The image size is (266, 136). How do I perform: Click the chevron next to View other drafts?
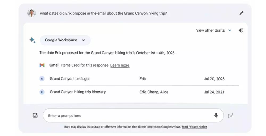[230, 30]
